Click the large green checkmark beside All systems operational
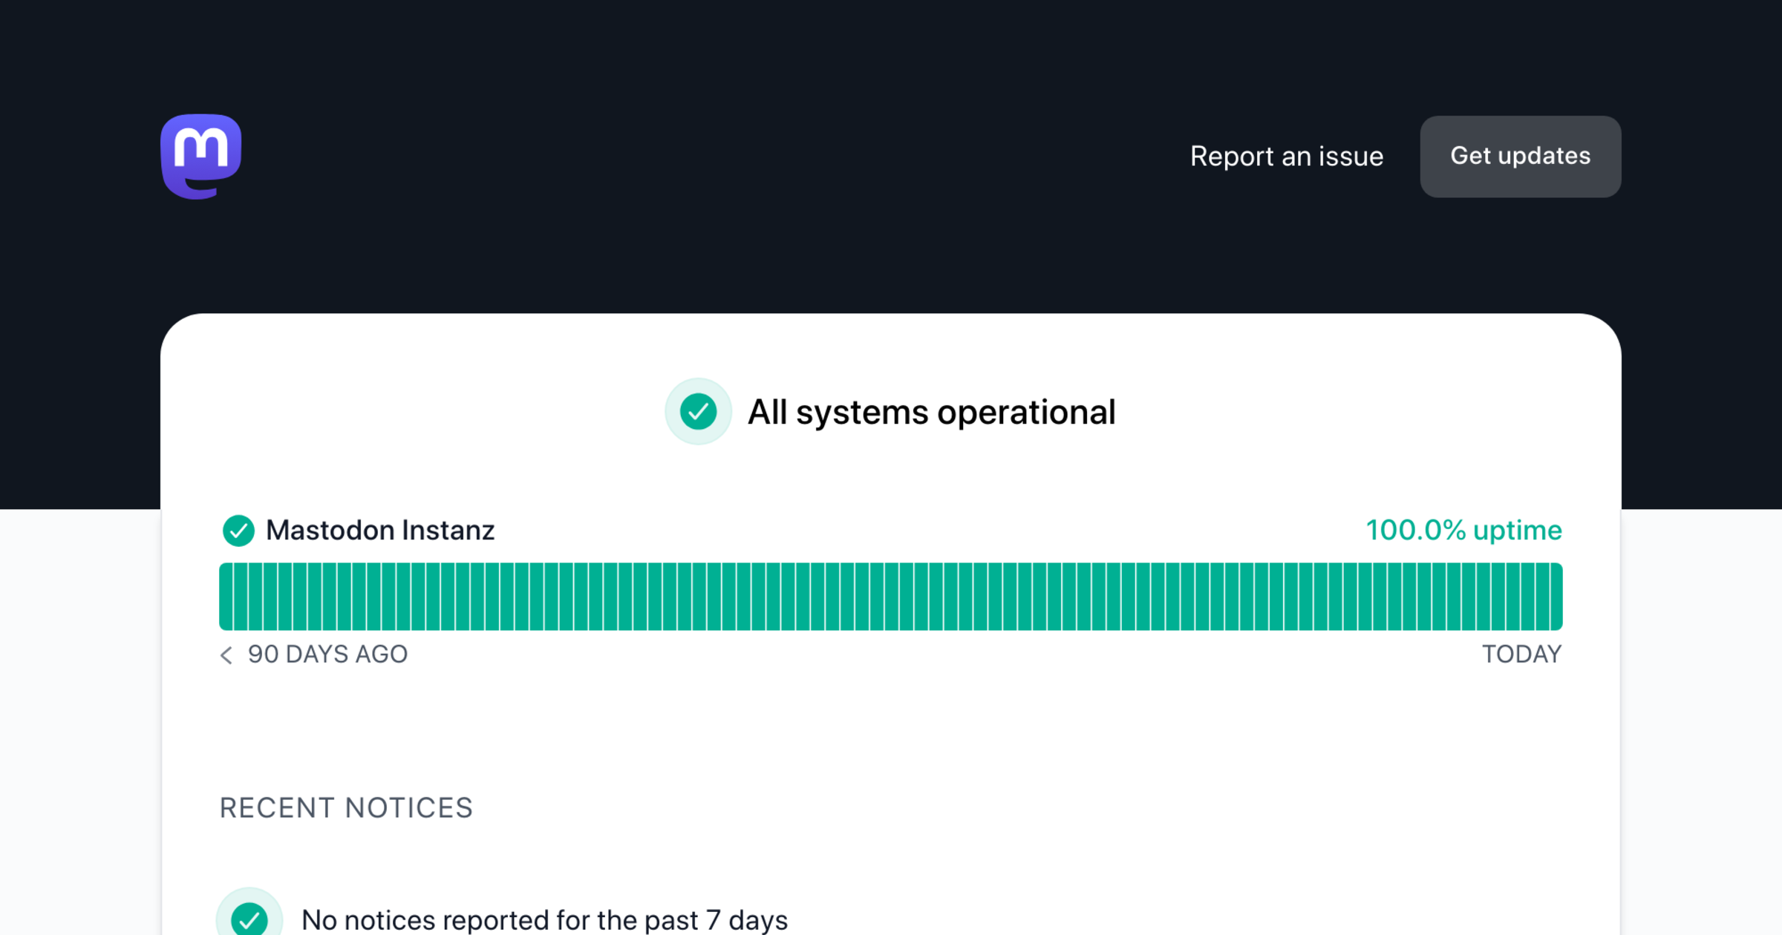 [x=698, y=412]
